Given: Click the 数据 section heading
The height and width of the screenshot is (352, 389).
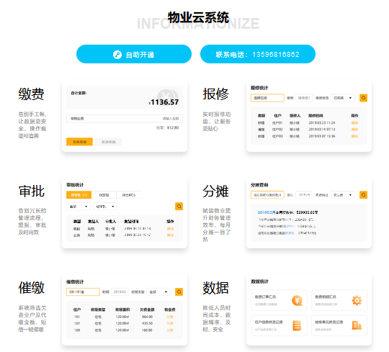Looking at the screenshot, I should [215, 288].
